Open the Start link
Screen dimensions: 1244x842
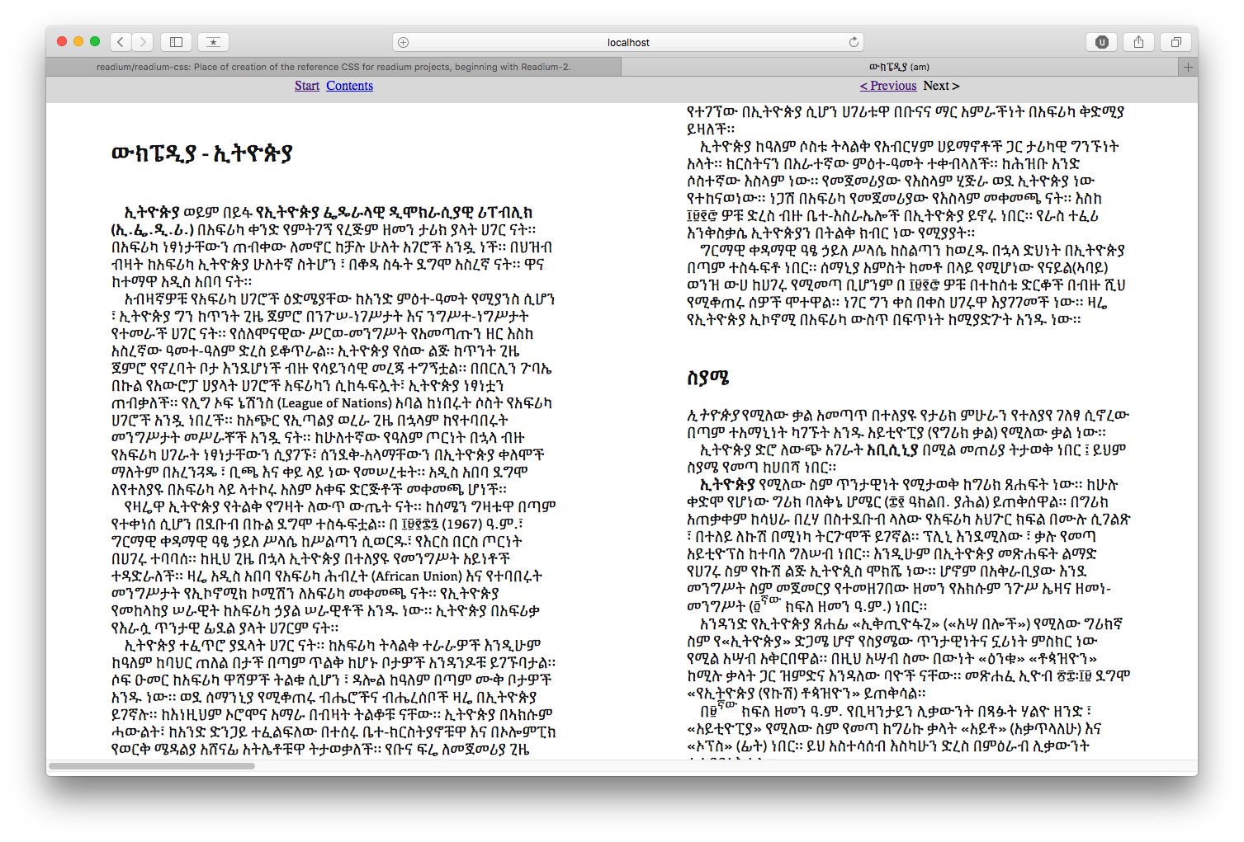click(x=306, y=86)
